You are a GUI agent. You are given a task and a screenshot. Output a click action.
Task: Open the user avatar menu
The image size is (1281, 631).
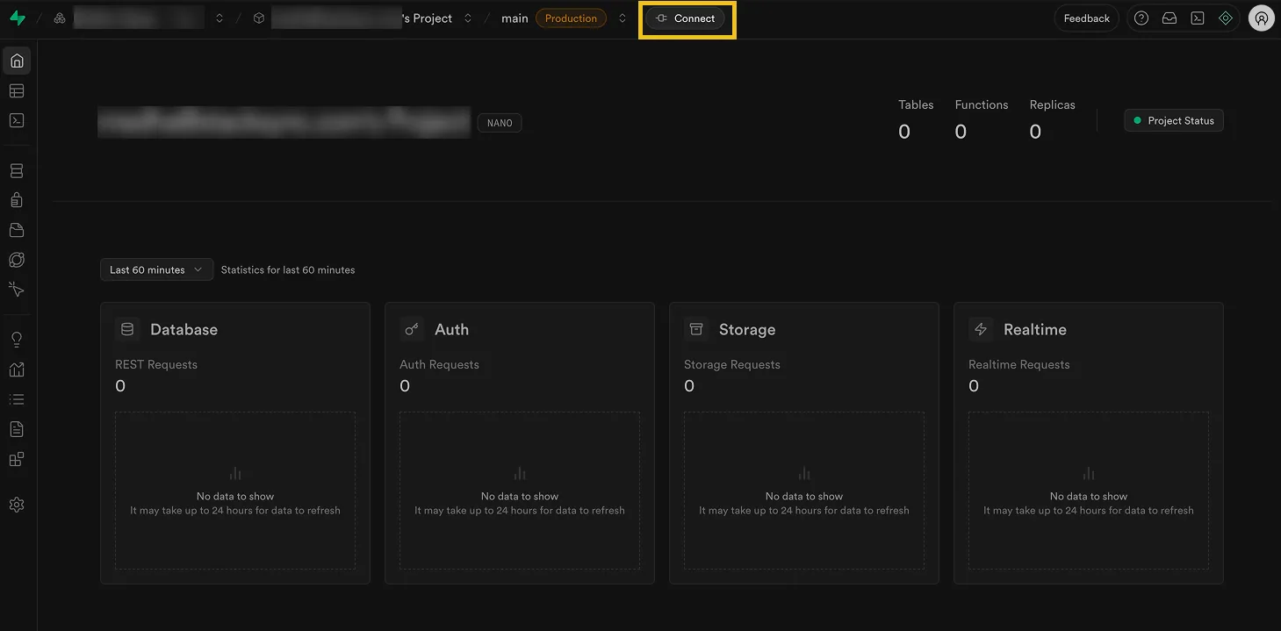coord(1262,18)
